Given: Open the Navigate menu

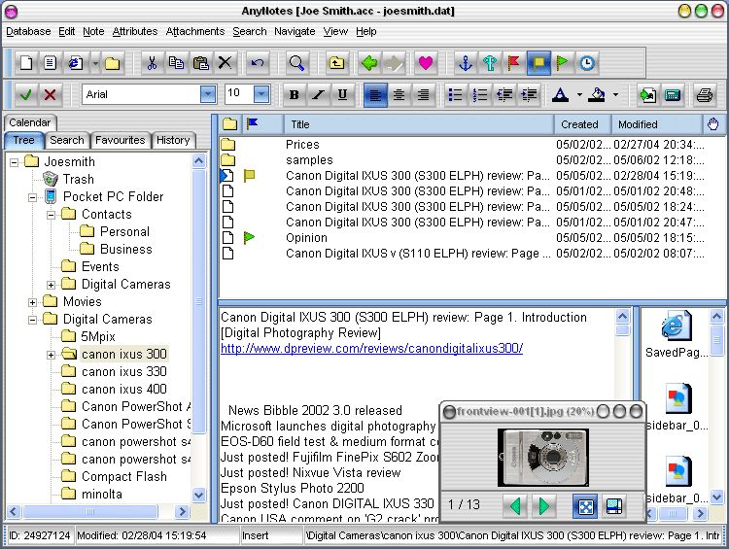Looking at the screenshot, I should (x=295, y=32).
